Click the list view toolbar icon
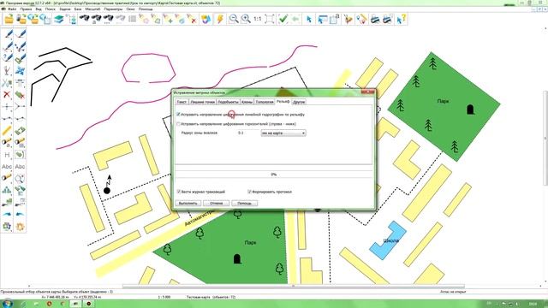The height and width of the screenshot is (308, 548). (x=132, y=19)
